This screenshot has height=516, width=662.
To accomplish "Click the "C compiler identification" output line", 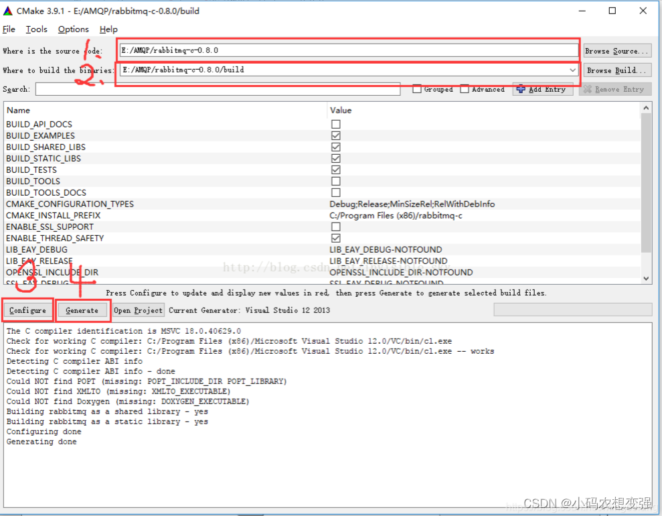I will [124, 331].
